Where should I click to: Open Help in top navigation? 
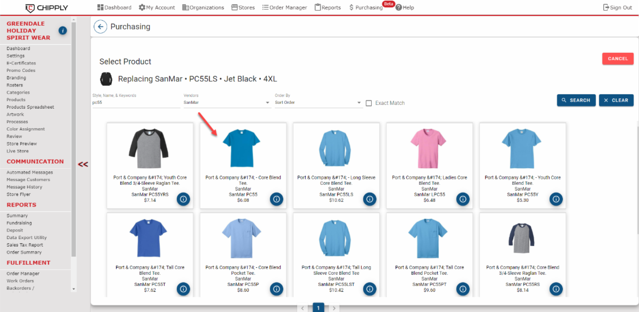[x=405, y=7]
